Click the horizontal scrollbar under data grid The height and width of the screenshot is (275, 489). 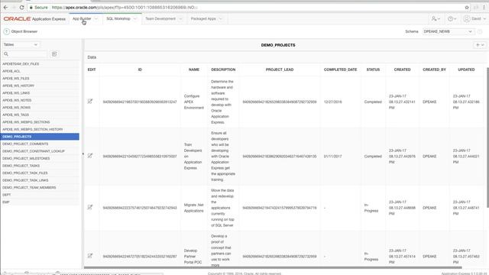(273, 267)
